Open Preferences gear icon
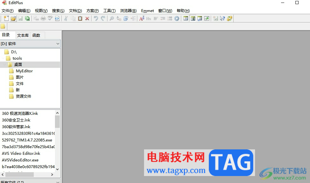The image size is (310, 183). pyautogui.click(x=177, y=18)
